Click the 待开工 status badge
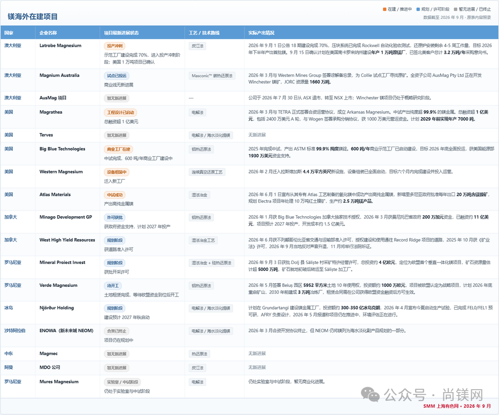Image resolution: width=499 pixels, height=415 pixels. pos(113,286)
